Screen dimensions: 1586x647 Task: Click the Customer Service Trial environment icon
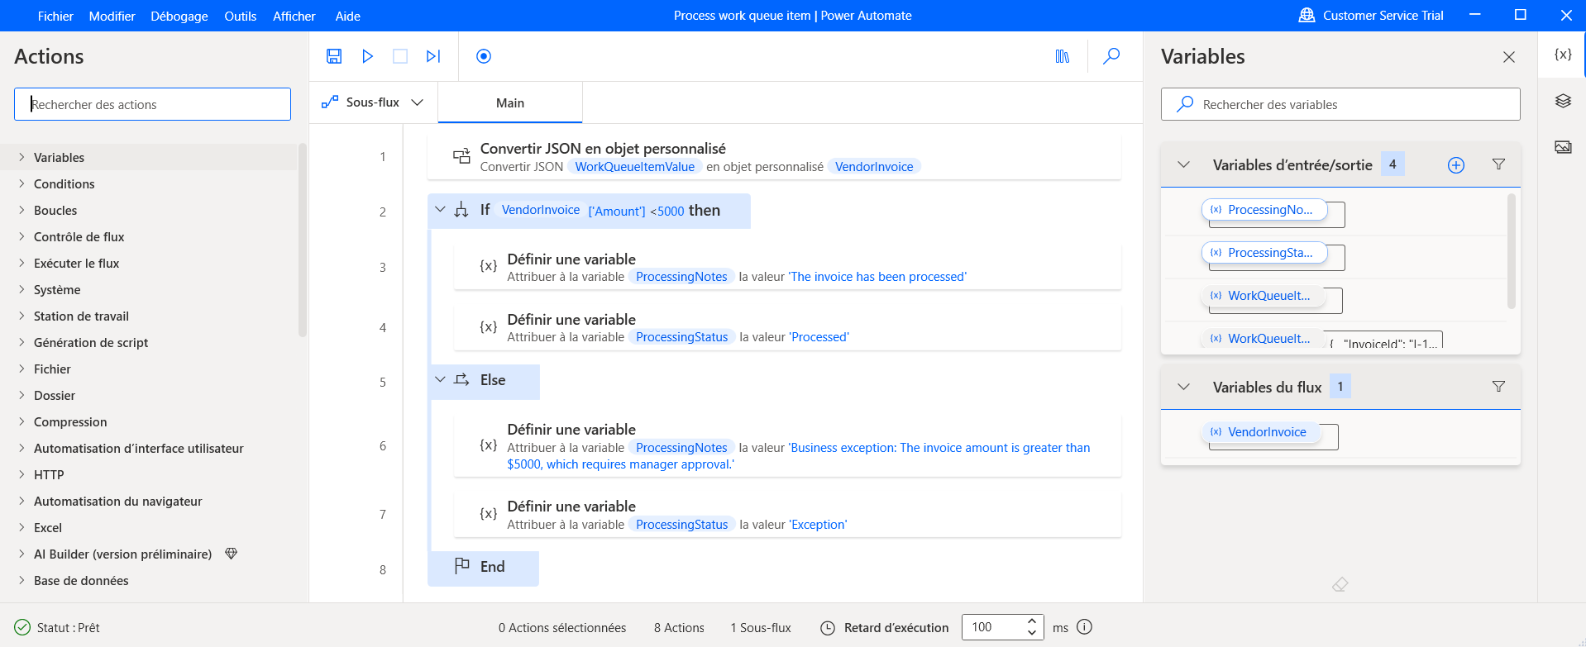tap(1307, 16)
